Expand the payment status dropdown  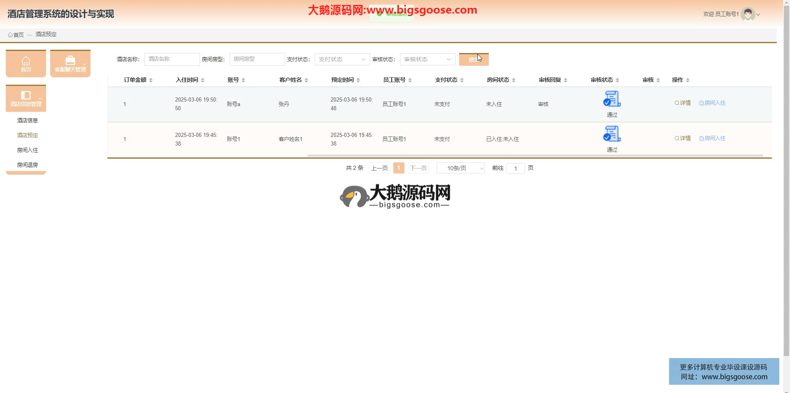pyautogui.click(x=342, y=60)
